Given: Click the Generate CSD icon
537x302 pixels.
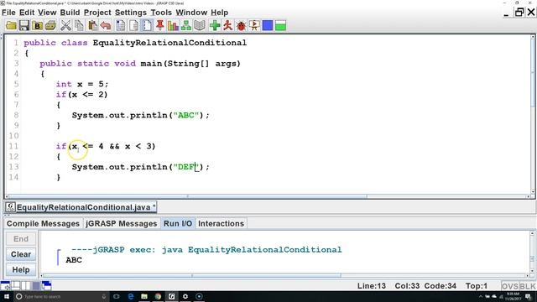Looking at the screenshot, I should click(x=121, y=26).
